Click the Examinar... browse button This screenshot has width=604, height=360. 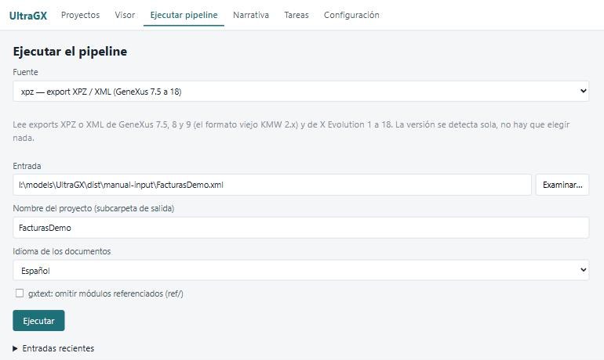(562, 185)
